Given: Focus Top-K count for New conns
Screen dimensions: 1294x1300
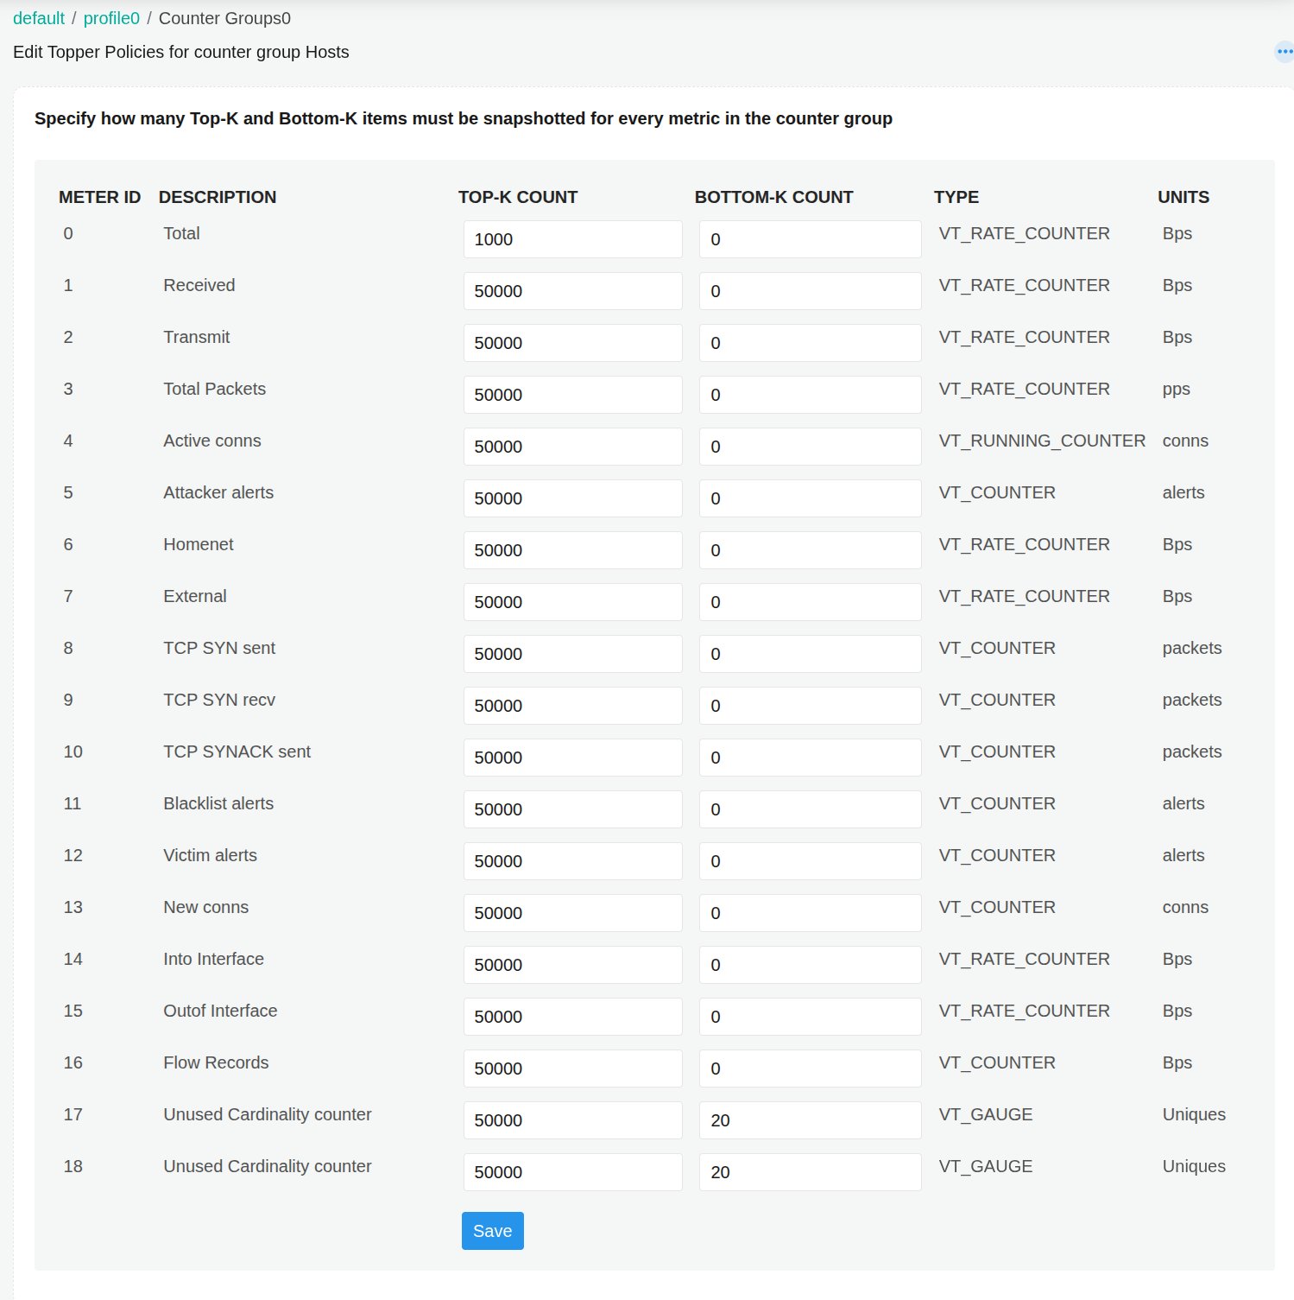Looking at the screenshot, I should tap(573, 913).
